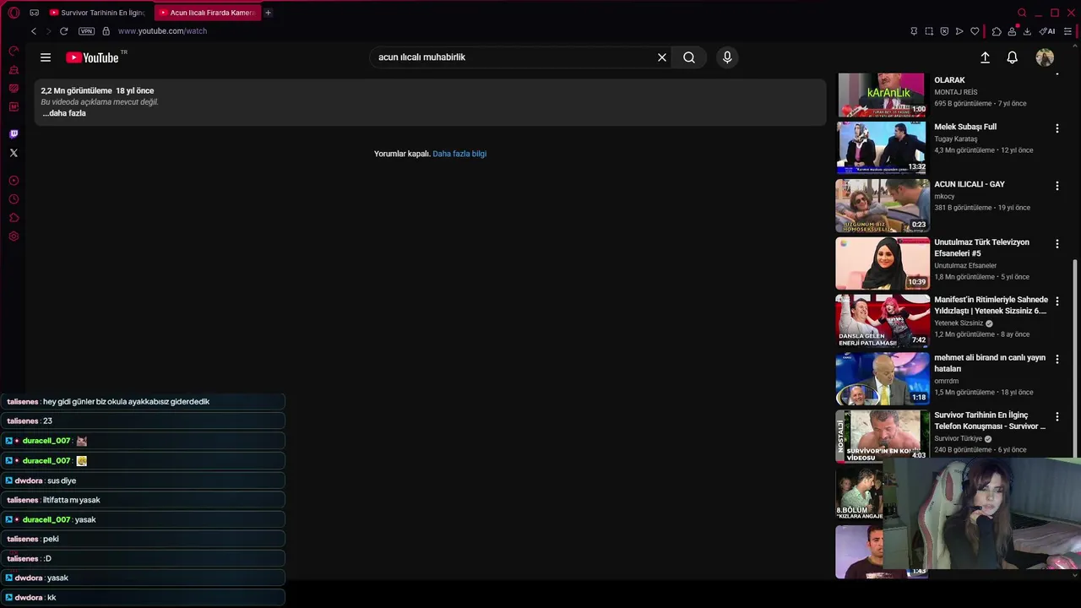Open ACUN ILICALI - GAY video title
The image size is (1081, 608).
pyautogui.click(x=970, y=184)
